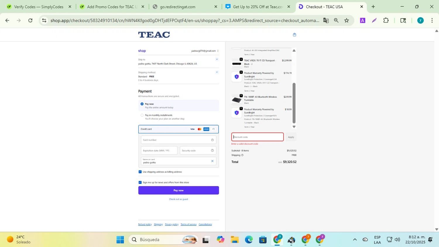This screenshot has width=439, height=247.
Task: Open the cart bag icon in TEAC header
Action: tap(294, 35)
